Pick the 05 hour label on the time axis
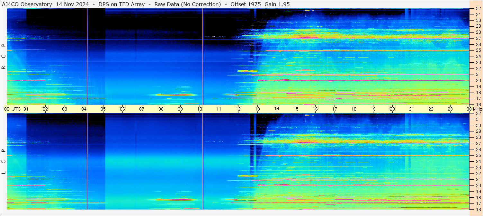This screenshot has height=216, width=483. click(x=103, y=109)
